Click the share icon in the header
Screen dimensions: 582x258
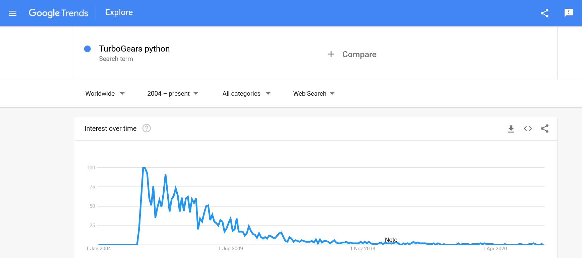click(544, 13)
